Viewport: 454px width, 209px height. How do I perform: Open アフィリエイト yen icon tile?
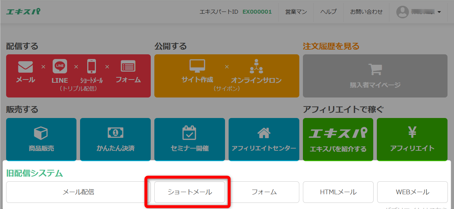(x=412, y=140)
